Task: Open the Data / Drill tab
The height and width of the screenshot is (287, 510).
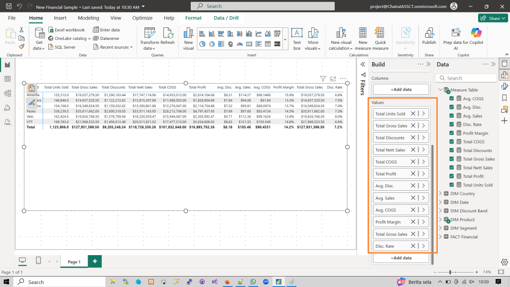Action: (x=226, y=18)
